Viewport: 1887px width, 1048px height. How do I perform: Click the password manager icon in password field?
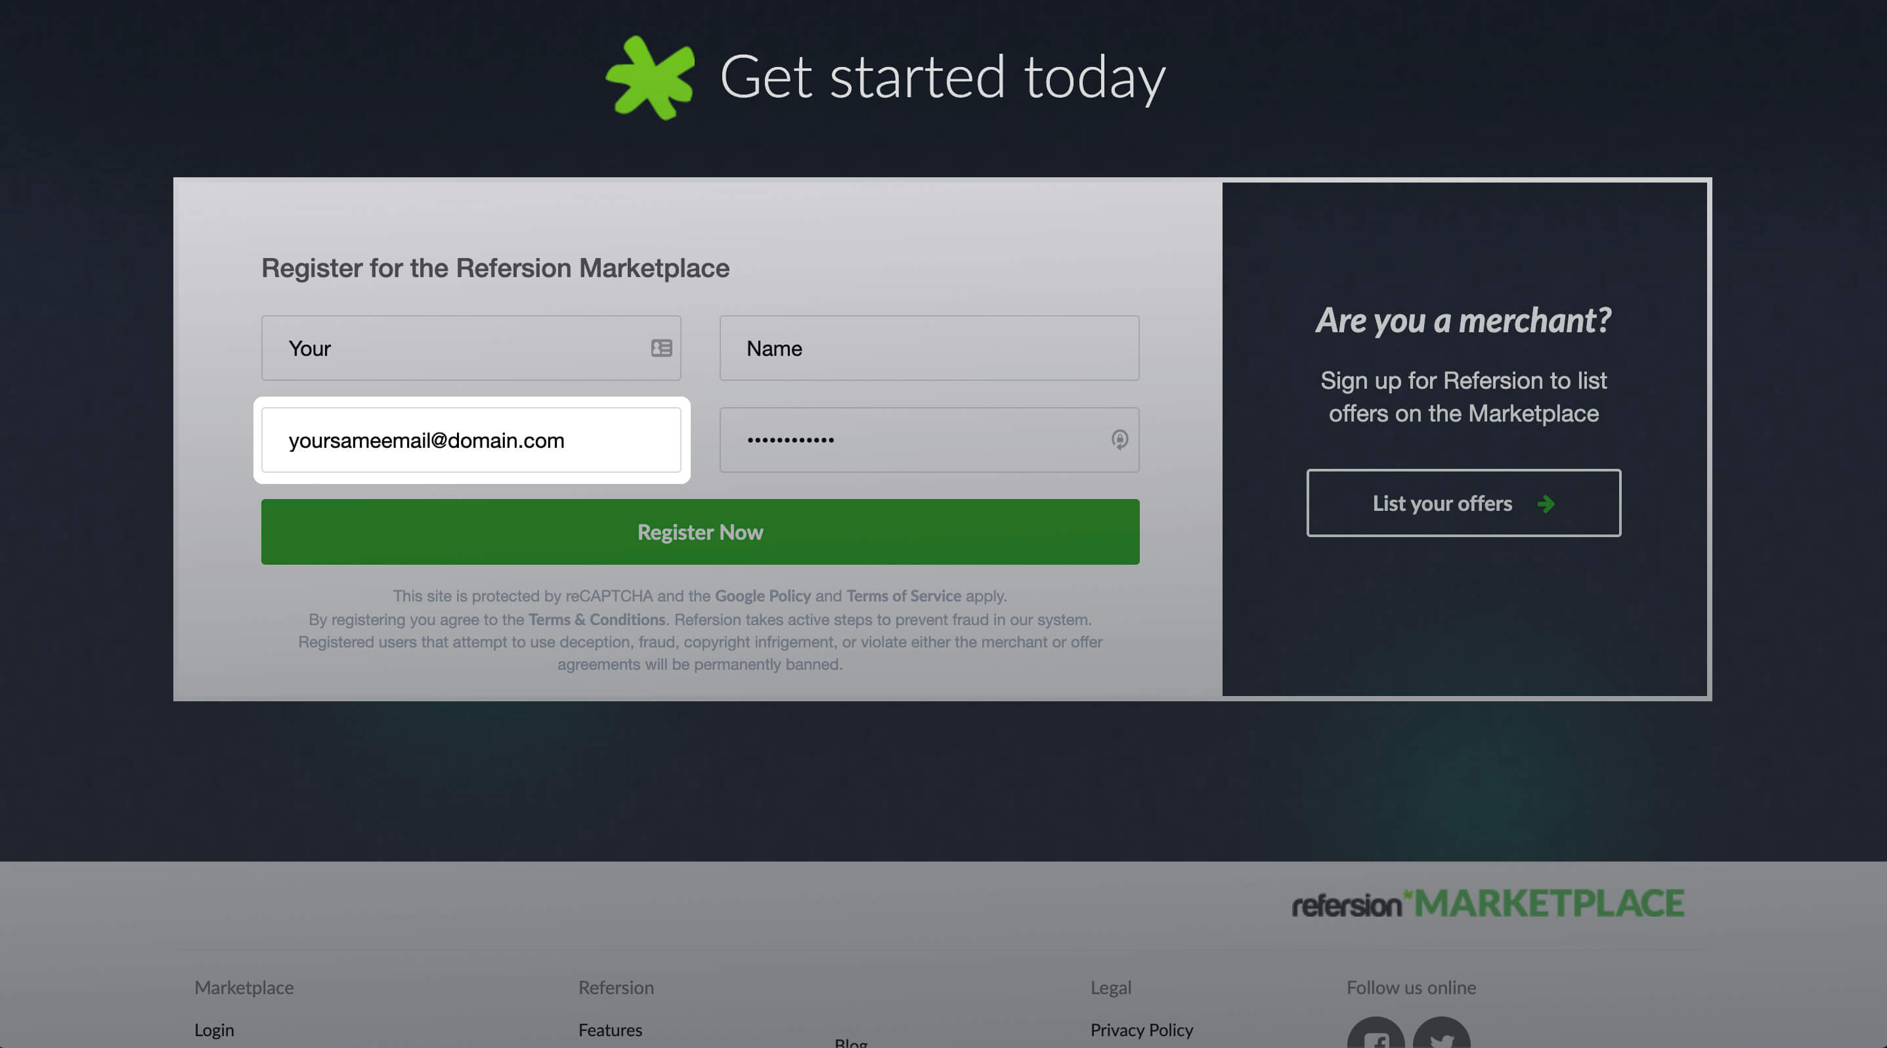click(1119, 439)
